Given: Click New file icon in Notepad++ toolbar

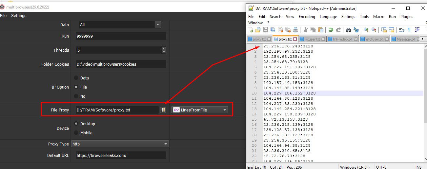Looking at the screenshot, I should (251, 30).
